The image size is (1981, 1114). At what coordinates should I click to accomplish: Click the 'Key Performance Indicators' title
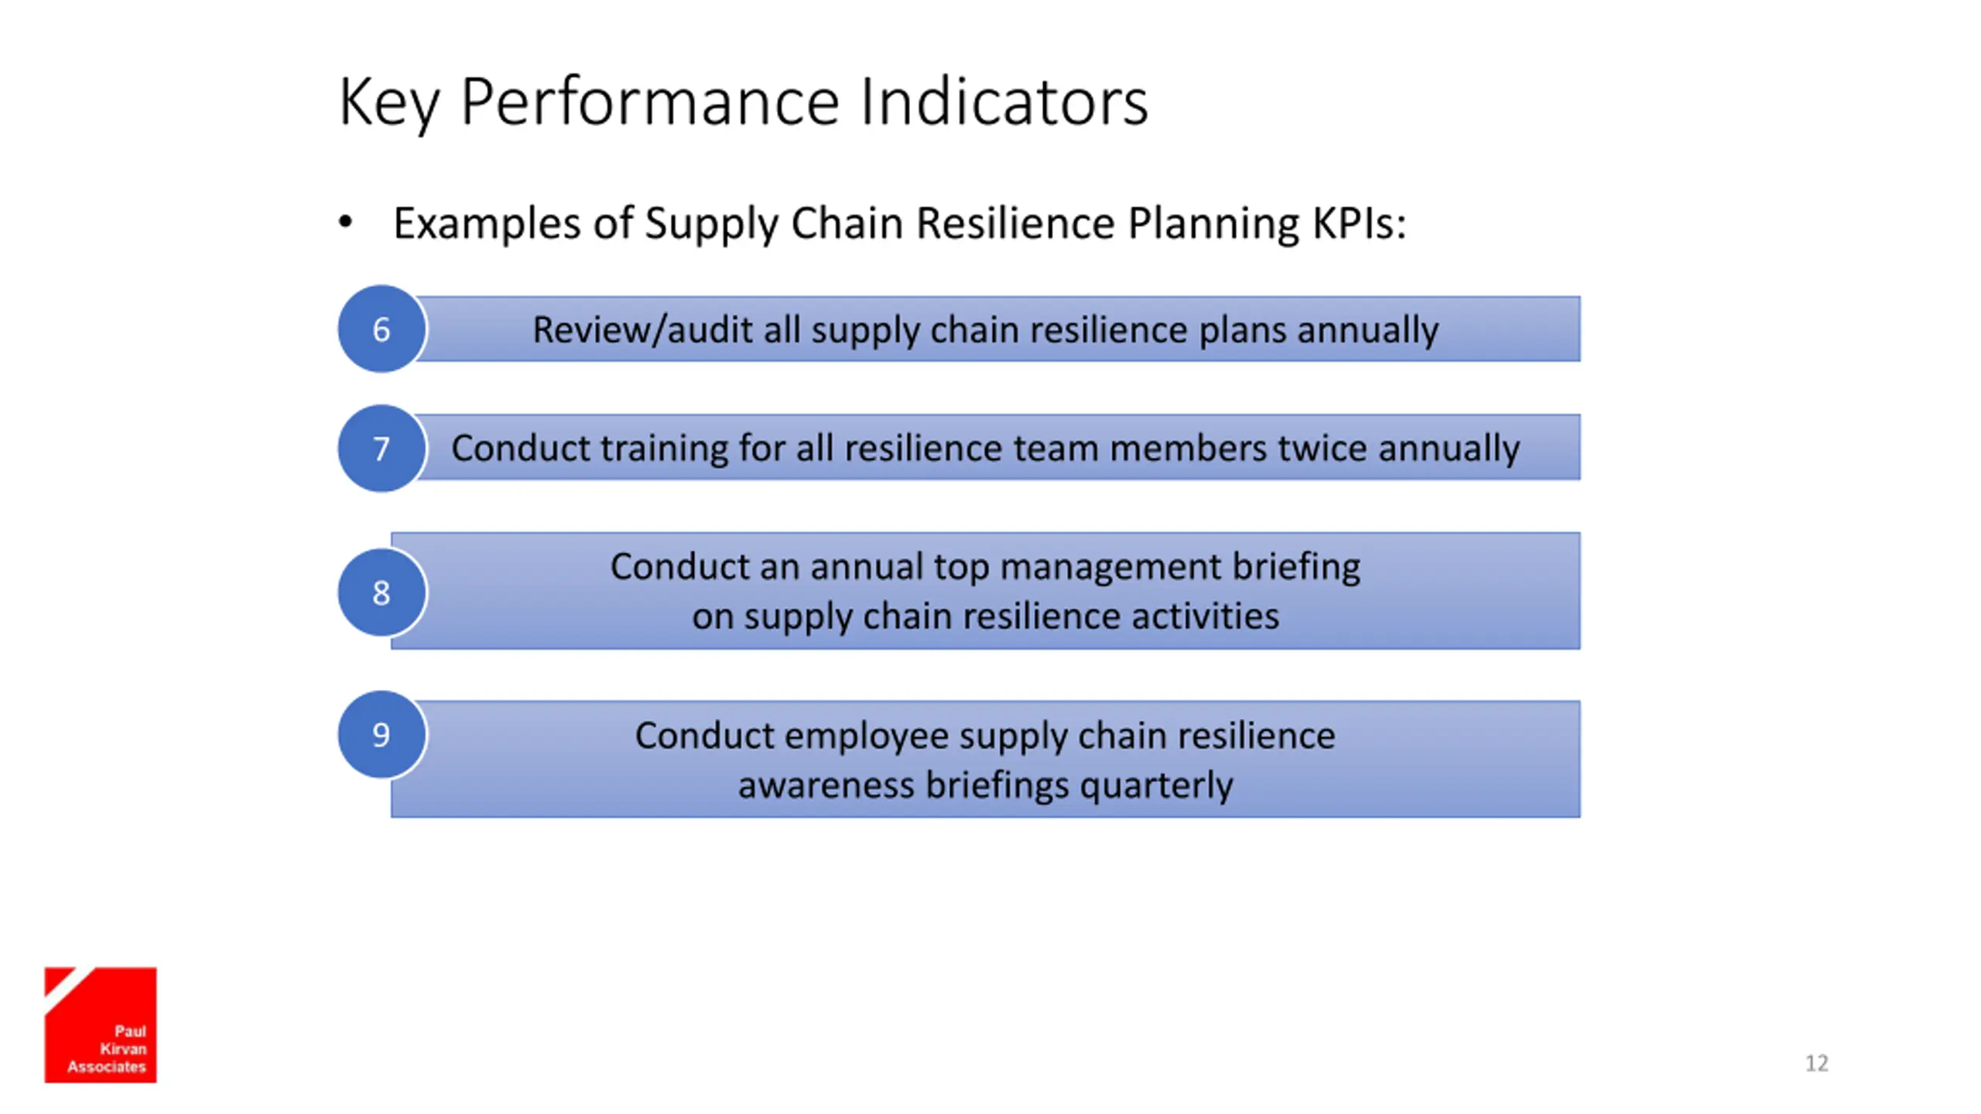coord(744,102)
